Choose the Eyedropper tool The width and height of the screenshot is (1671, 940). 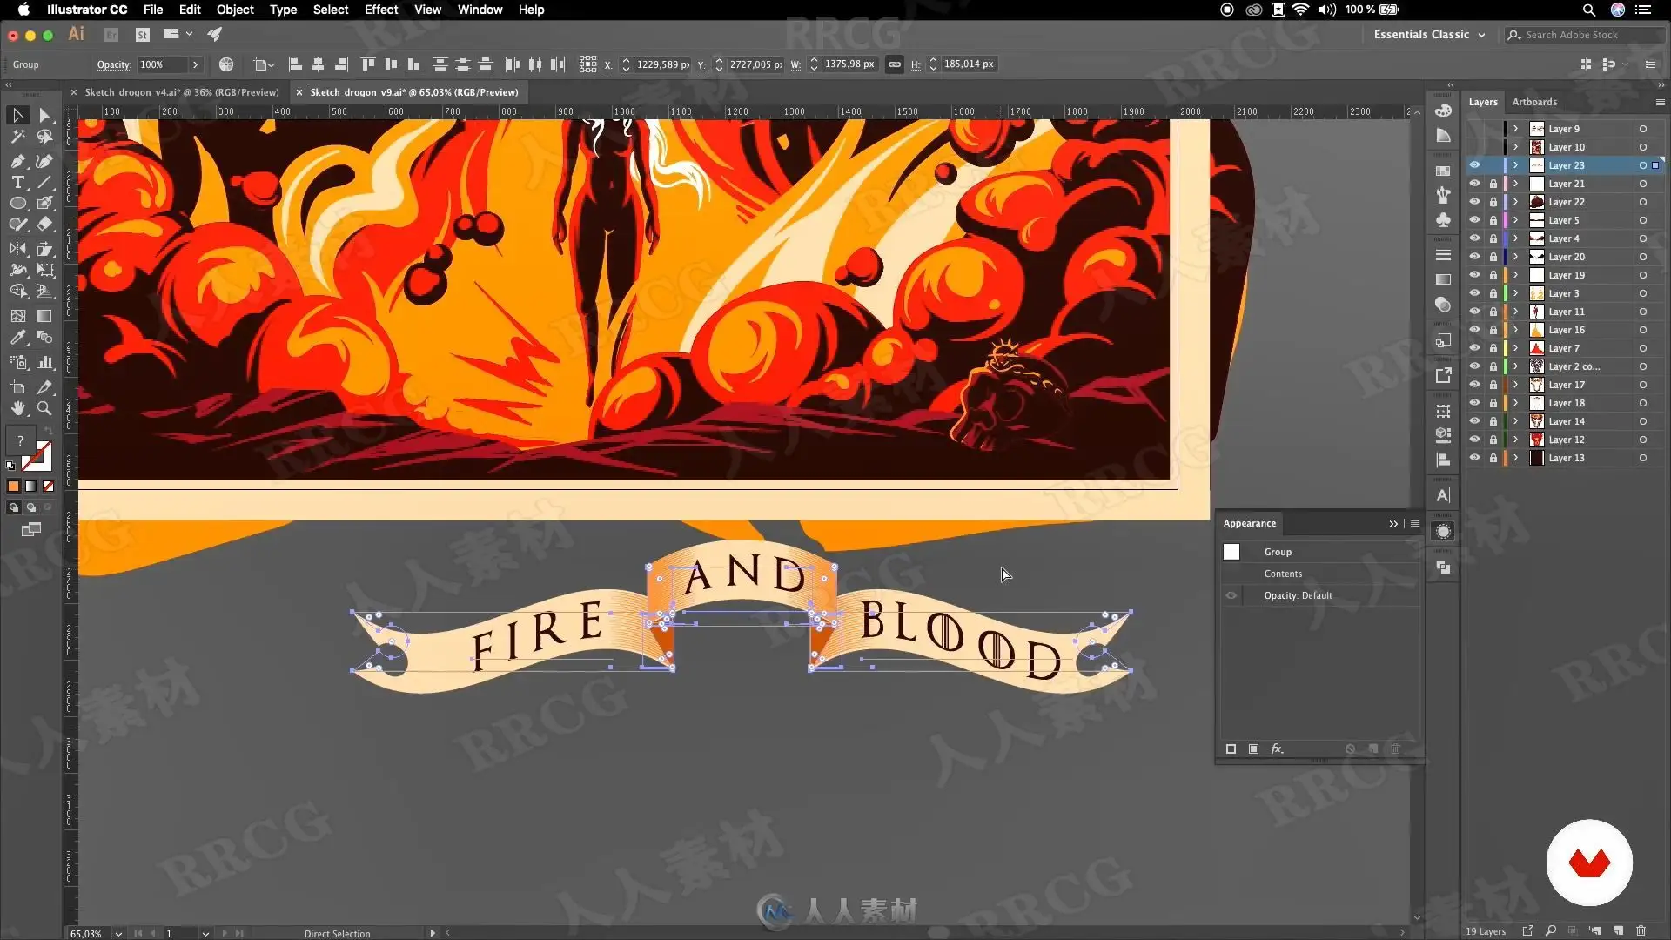(x=17, y=338)
